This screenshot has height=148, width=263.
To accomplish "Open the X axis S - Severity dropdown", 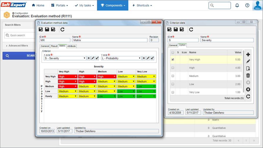I will 65,58.
